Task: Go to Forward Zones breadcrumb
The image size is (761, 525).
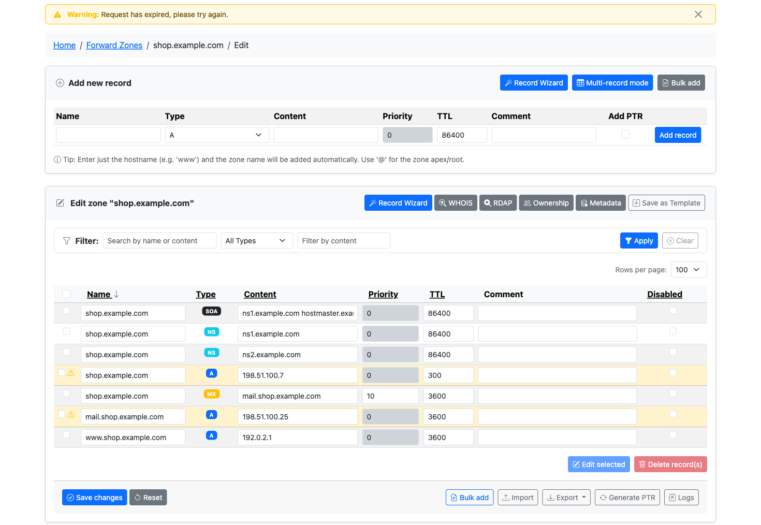Action: pyautogui.click(x=114, y=45)
